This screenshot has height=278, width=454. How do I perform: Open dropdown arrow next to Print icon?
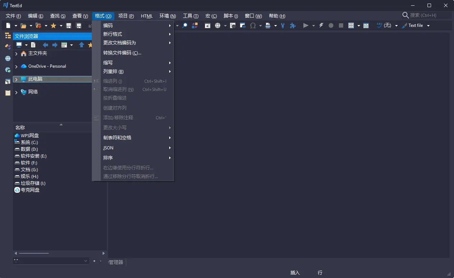coord(275,25)
